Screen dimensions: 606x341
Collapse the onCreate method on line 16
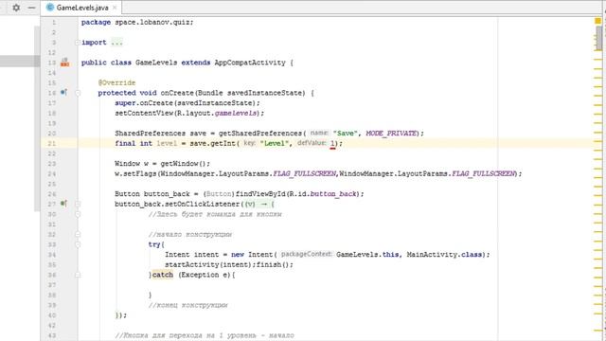(x=78, y=93)
